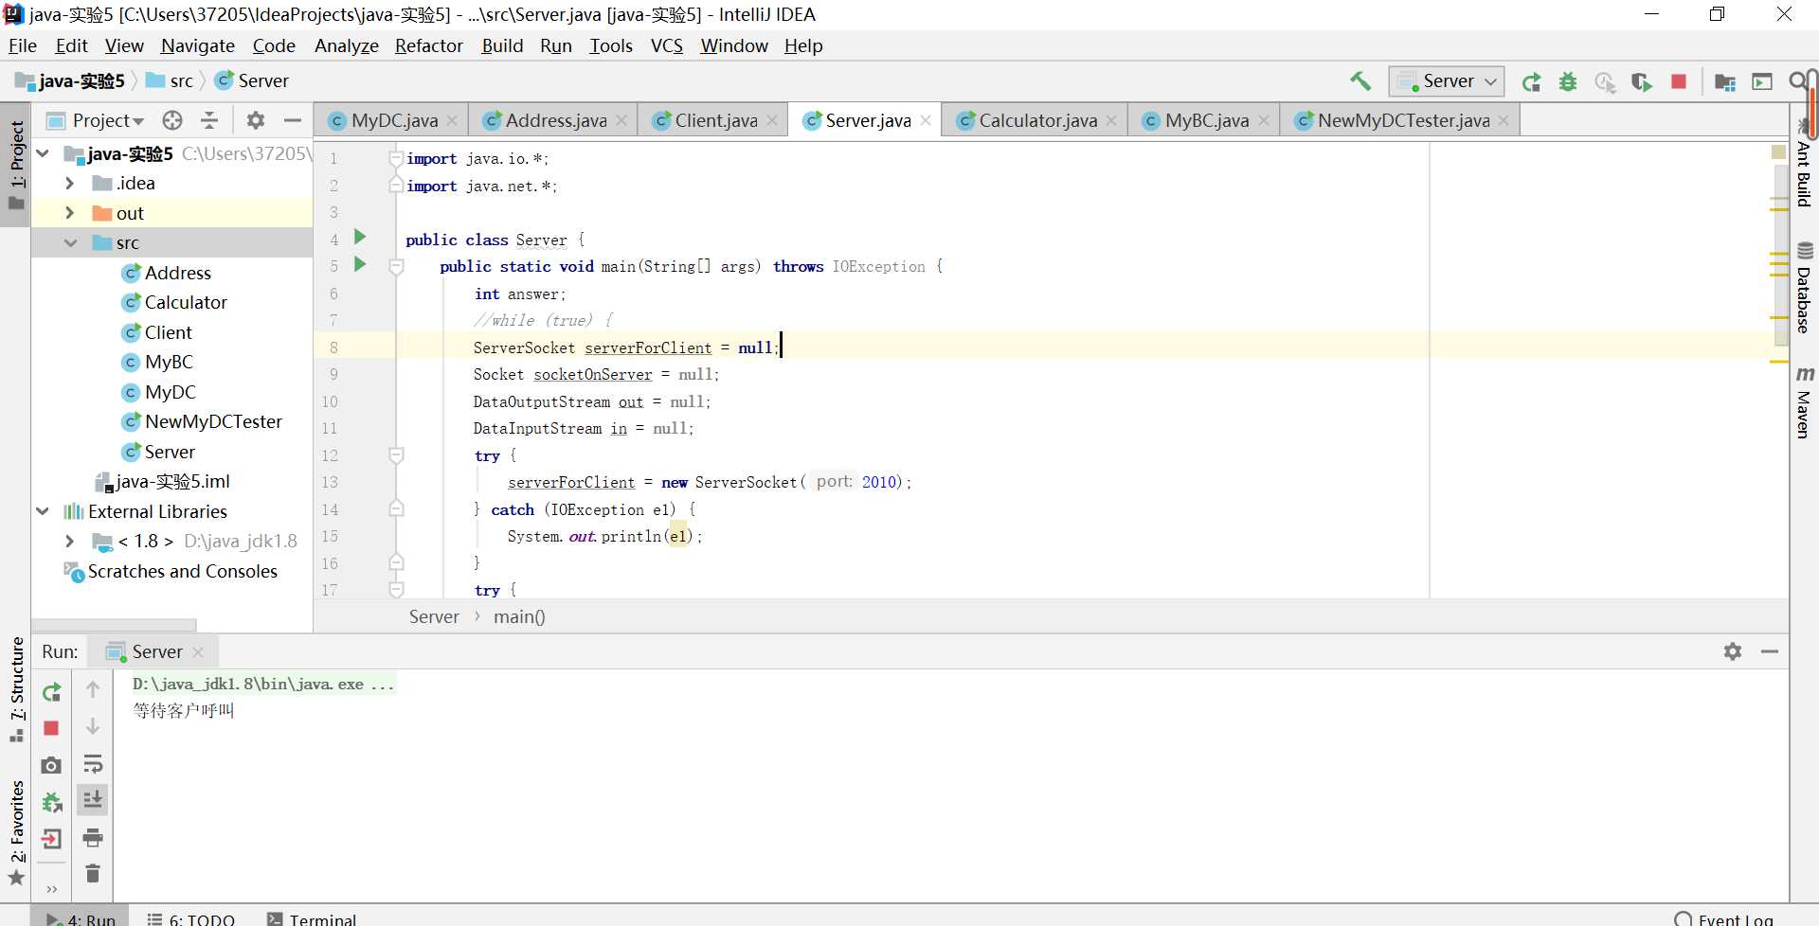Viewport: 1819px width, 926px height.
Task: Open the Terminal tool window
Action: pos(312,918)
